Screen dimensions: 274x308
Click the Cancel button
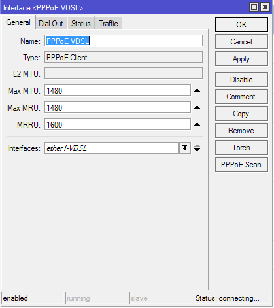241,42
